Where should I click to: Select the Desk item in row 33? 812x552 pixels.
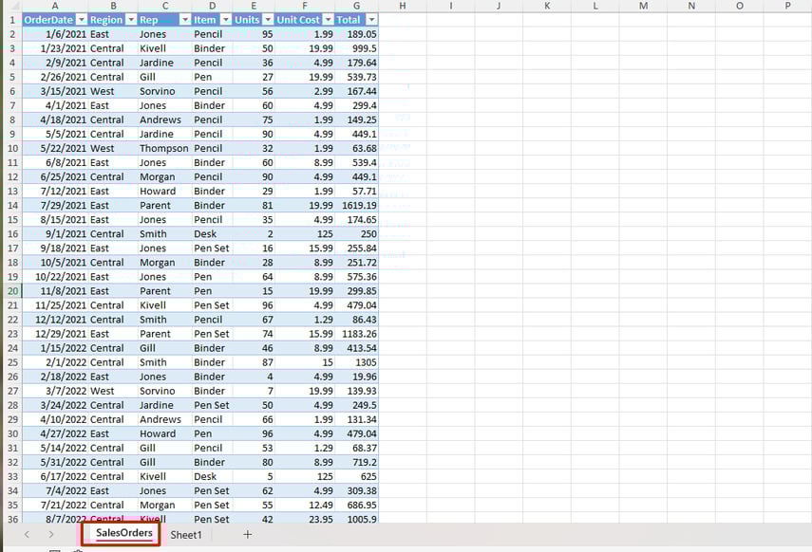tap(213, 476)
